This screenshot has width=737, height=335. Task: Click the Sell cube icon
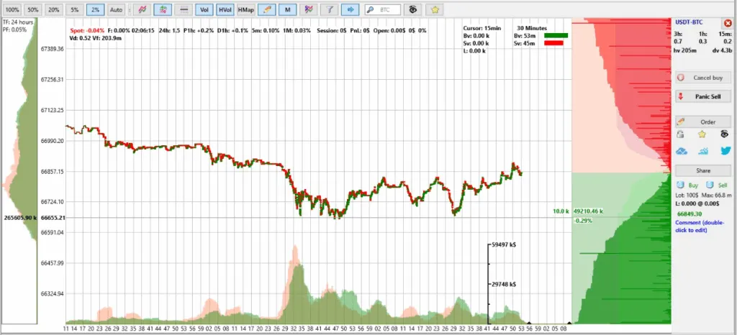tap(710, 185)
